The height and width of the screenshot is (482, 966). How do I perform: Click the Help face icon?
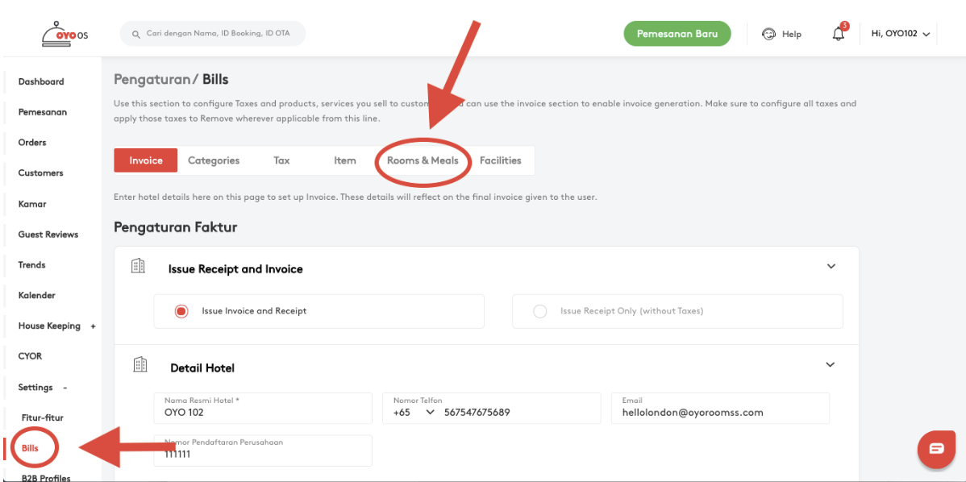768,34
